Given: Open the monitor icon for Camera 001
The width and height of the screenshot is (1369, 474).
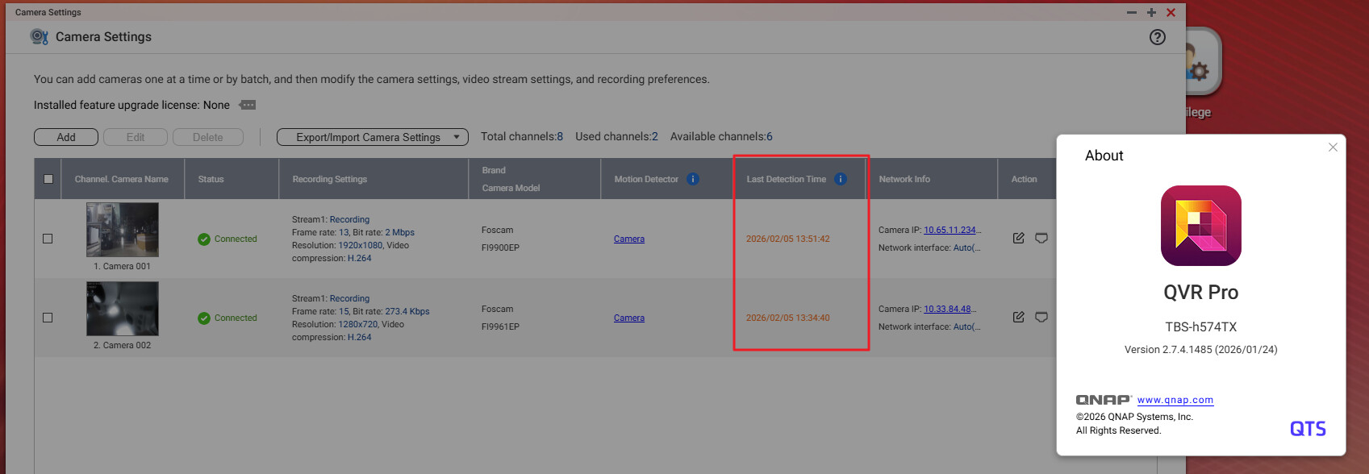Looking at the screenshot, I should click(1041, 238).
